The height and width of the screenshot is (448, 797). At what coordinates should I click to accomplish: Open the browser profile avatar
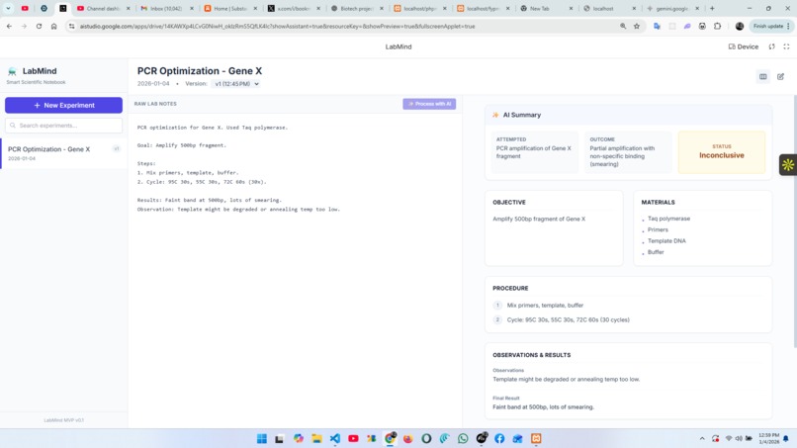click(x=740, y=27)
